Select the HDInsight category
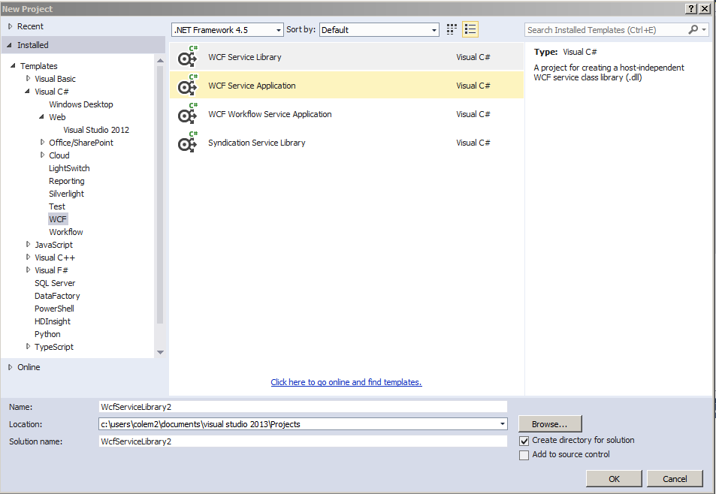716x494 pixels. click(x=53, y=321)
